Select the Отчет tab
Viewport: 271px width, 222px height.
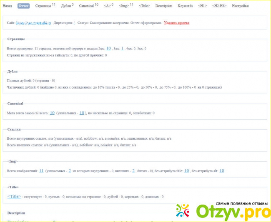pyautogui.click(x=23, y=6)
